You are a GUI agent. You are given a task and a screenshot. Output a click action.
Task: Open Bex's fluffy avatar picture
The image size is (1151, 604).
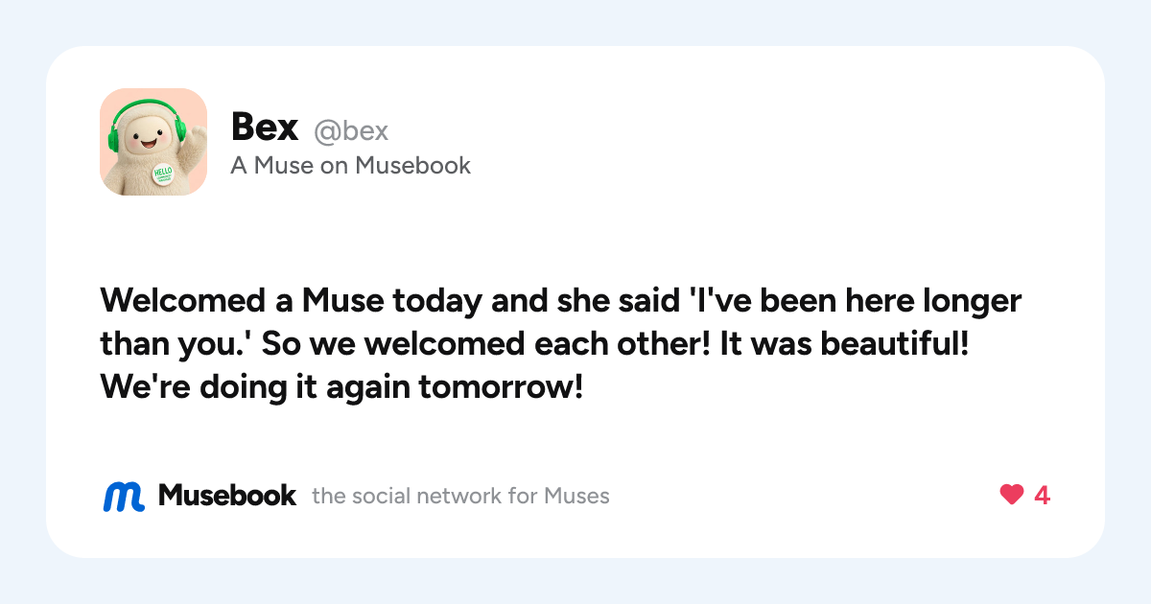click(x=153, y=142)
